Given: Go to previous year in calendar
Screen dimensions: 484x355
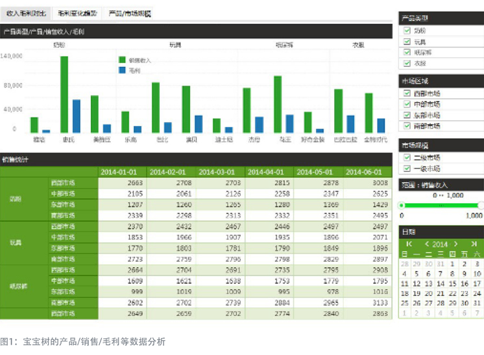Looking at the screenshot, I should pos(426,243).
